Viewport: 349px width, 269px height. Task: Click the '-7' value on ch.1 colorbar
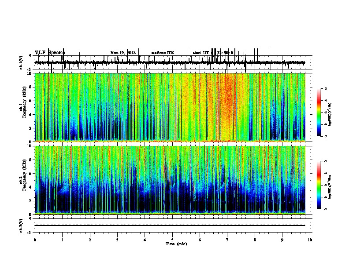pos(325,136)
